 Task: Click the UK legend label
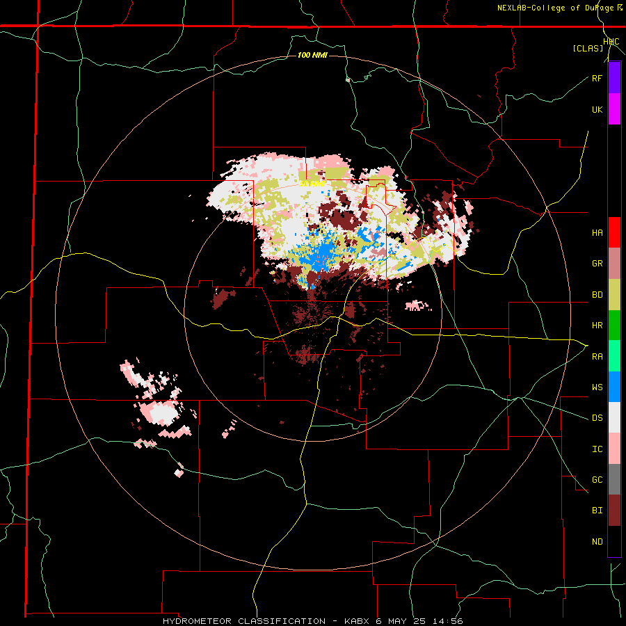pyautogui.click(x=597, y=109)
